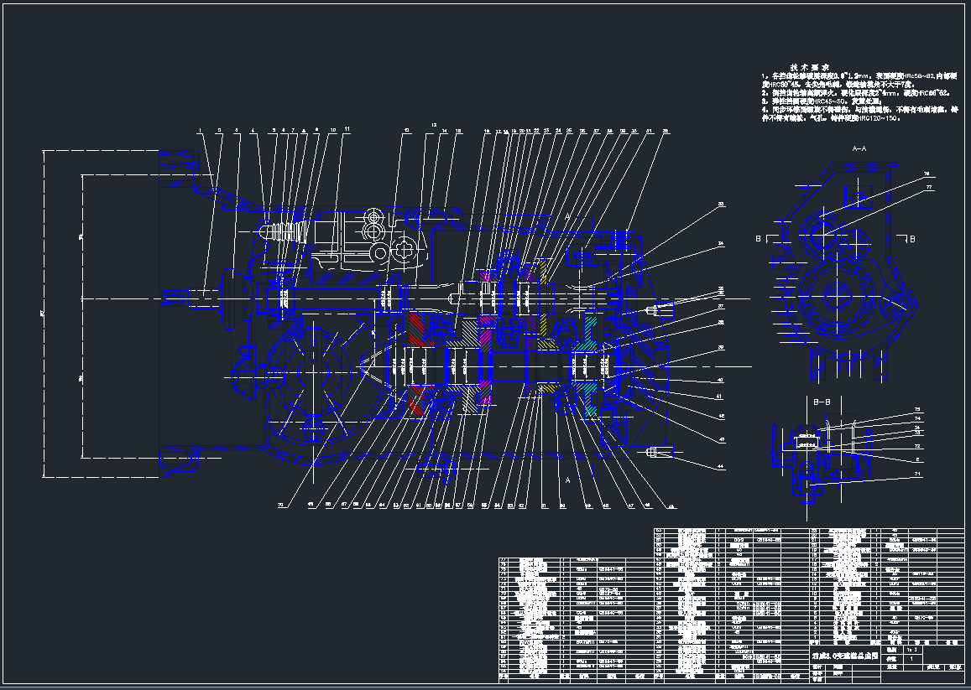Pick callout 75 in the B-B view
Screen dimensions: 971x690
coord(917,409)
